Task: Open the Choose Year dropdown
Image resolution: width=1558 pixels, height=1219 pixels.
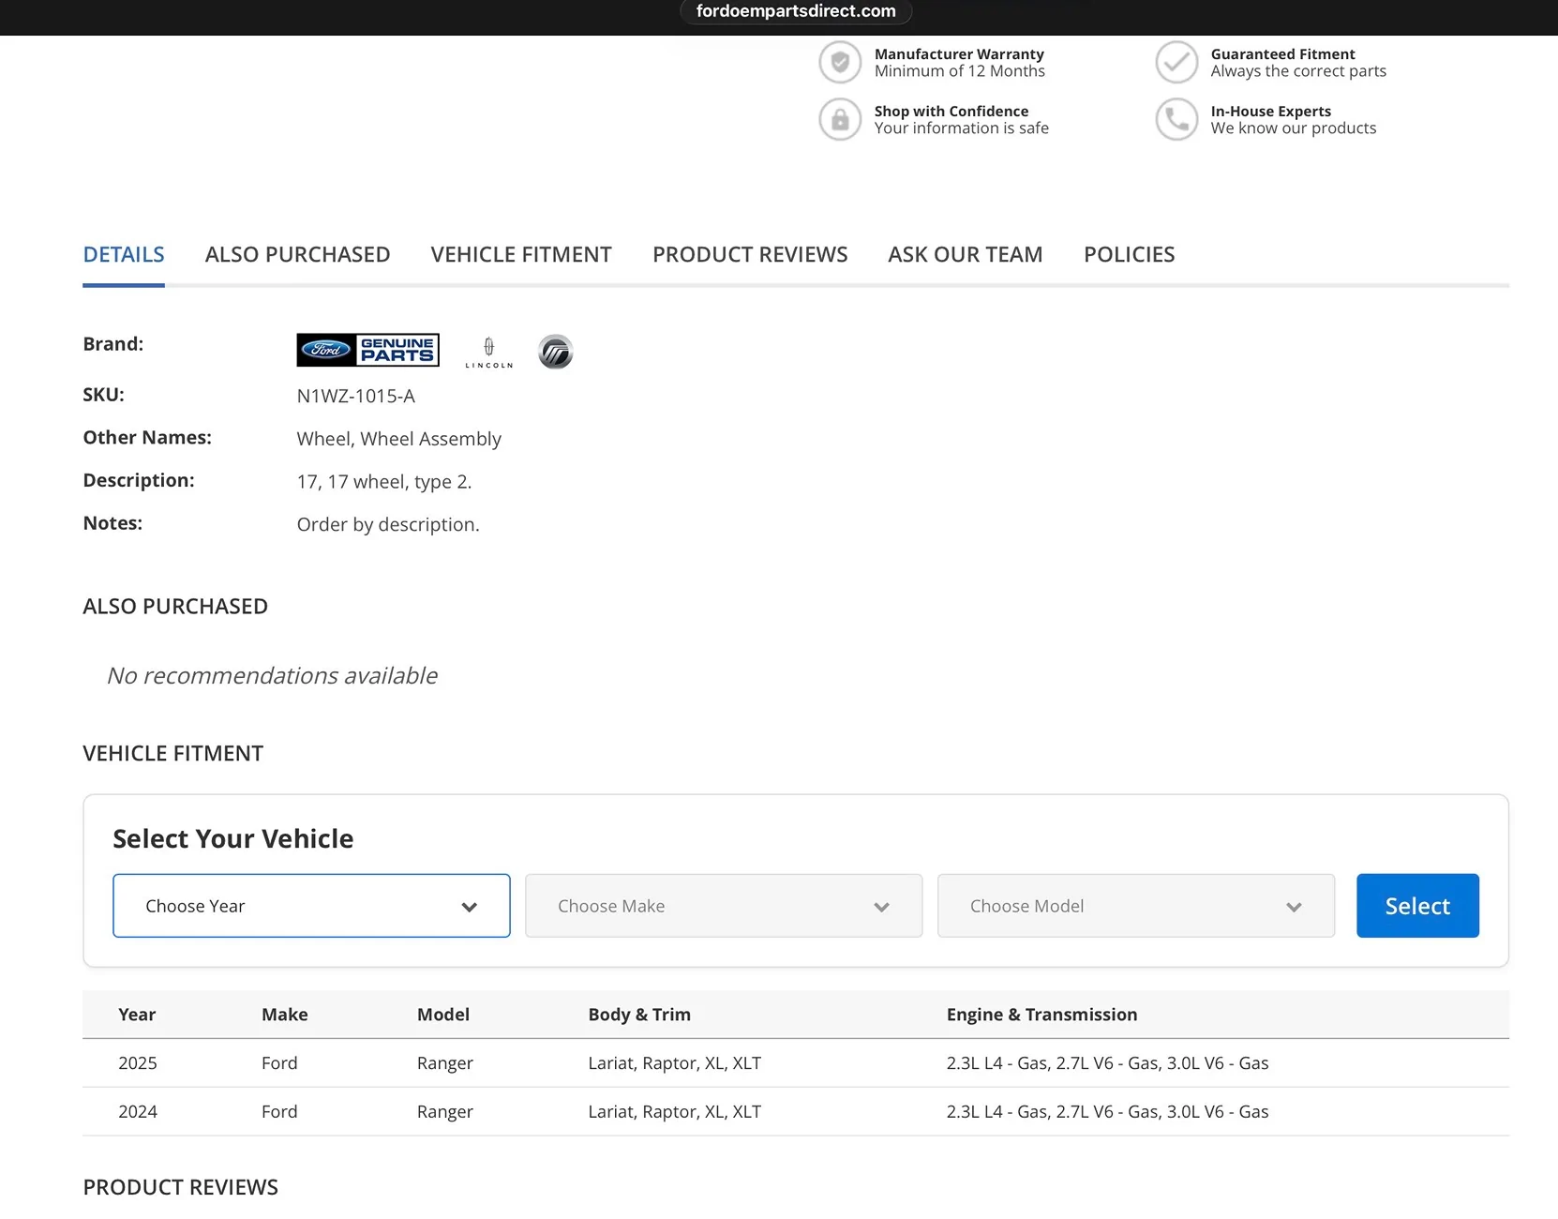Action: tap(311, 906)
